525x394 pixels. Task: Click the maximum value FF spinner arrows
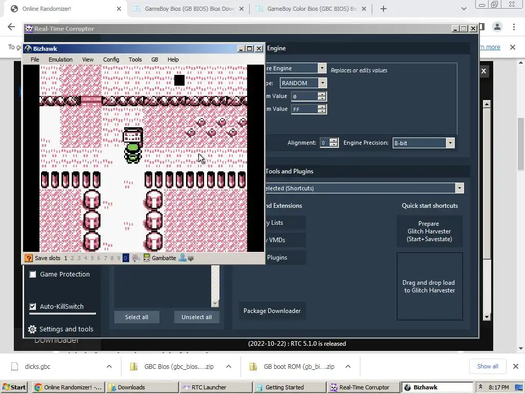click(x=322, y=109)
